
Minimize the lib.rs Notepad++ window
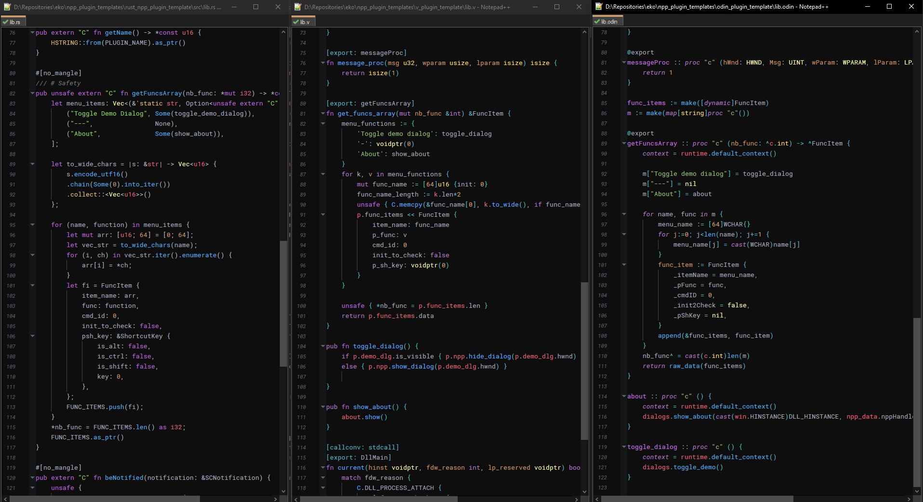[x=234, y=7]
